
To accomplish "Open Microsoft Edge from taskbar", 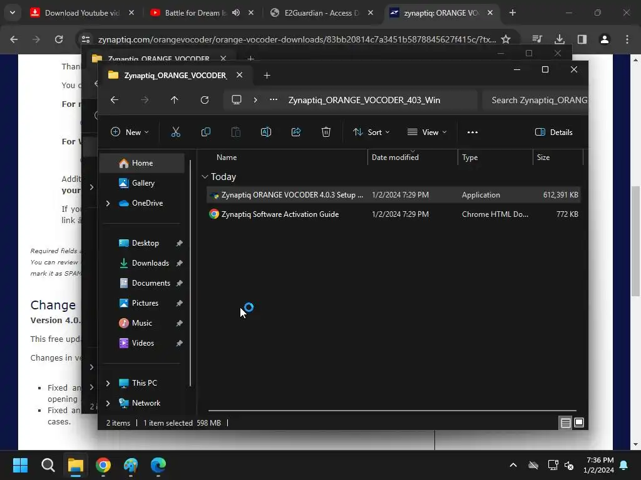I will pos(158,465).
